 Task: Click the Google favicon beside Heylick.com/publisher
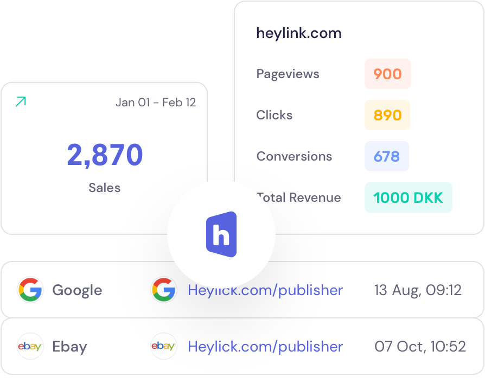[164, 290]
